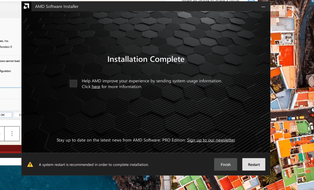The image size is (314, 190).
Task: Click the AMD logo icon in title bar
Action: 26,6
